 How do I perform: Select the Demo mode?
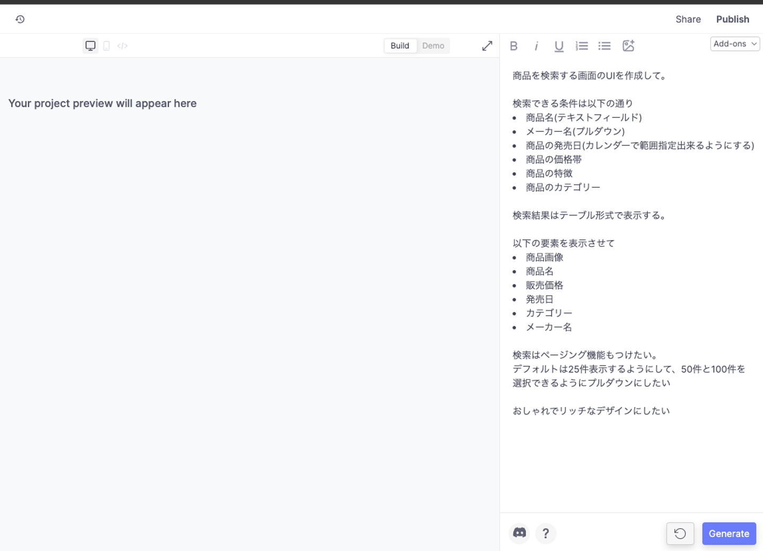(433, 46)
